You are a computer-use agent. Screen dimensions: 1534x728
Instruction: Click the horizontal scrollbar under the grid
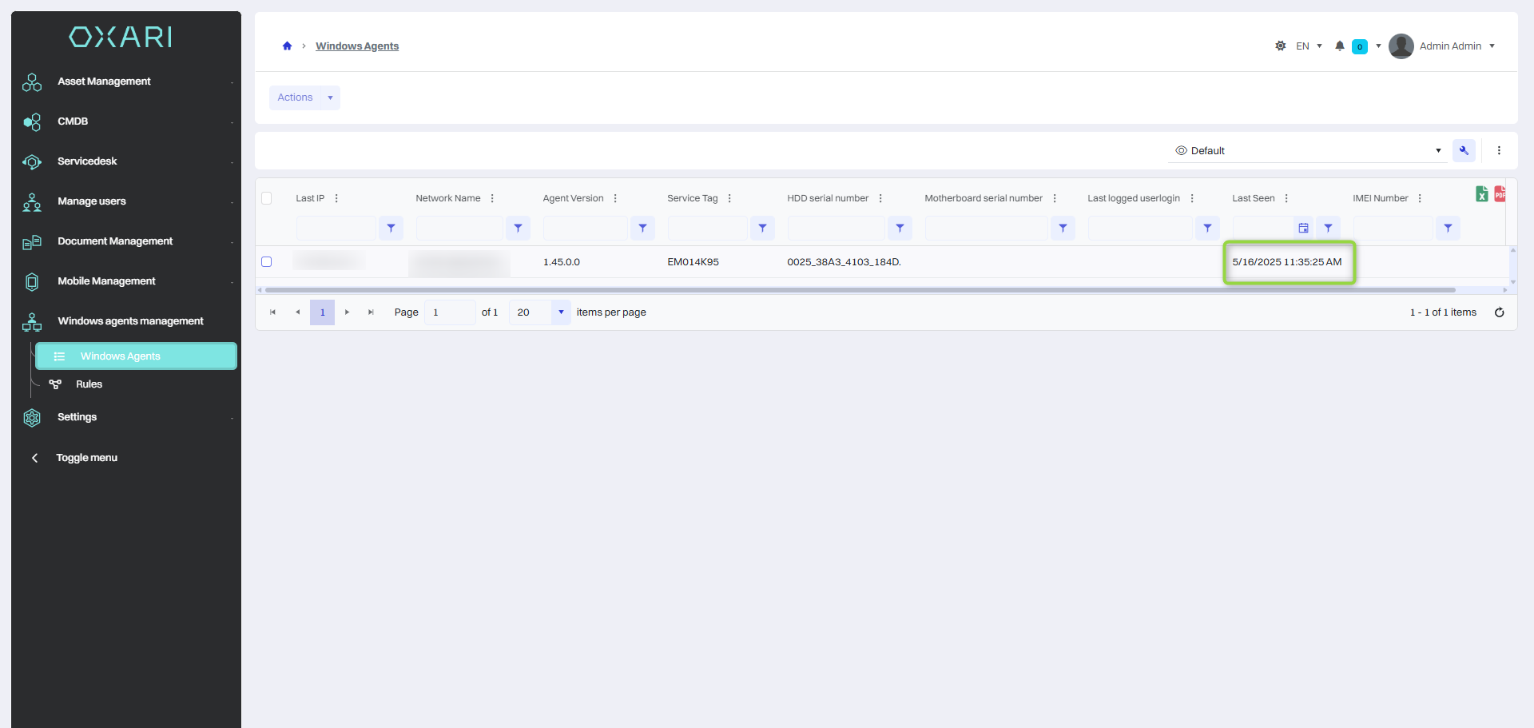pyautogui.click(x=860, y=290)
